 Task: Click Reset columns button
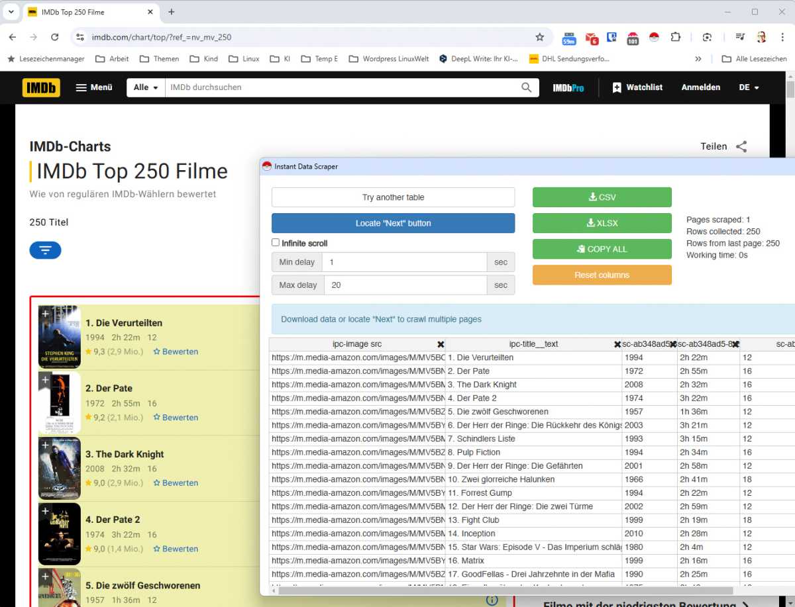click(602, 275)
